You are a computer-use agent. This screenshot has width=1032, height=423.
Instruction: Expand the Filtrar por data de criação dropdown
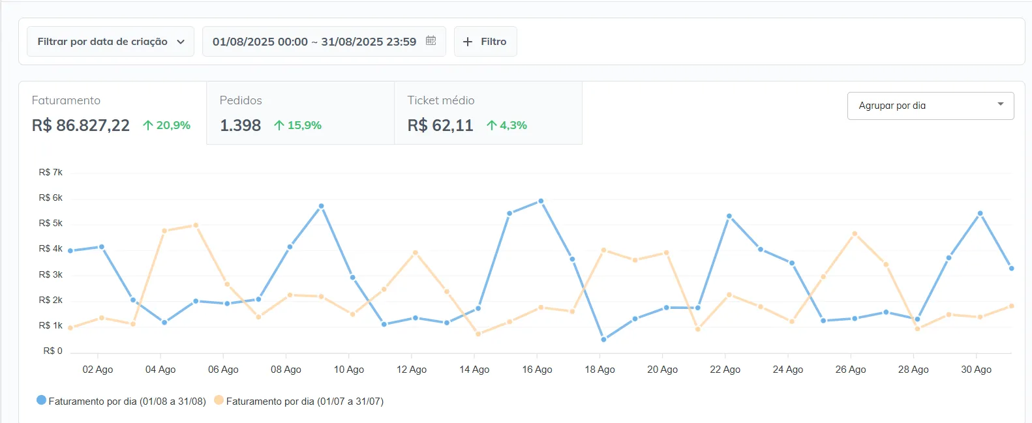[x=110, y=42]
